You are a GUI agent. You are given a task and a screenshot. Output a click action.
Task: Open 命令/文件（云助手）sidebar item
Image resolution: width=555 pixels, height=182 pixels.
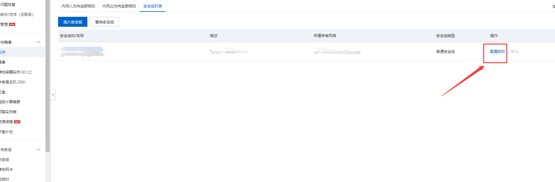coord(17,15)
